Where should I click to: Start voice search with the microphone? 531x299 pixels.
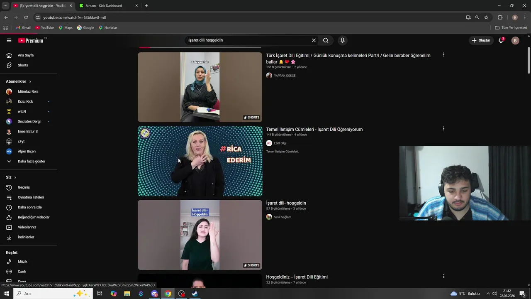click(342, 40)
